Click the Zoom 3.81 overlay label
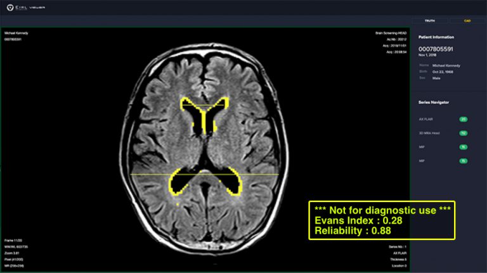This screenshot has height=273, width=487. click(x=12, y=253)
